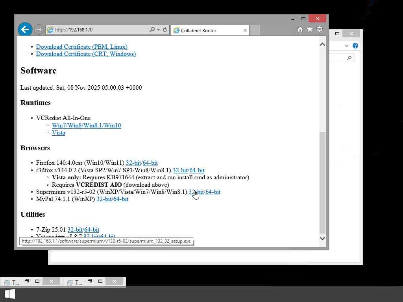Close the Internet Explorer window

click(x=318, y=18)
